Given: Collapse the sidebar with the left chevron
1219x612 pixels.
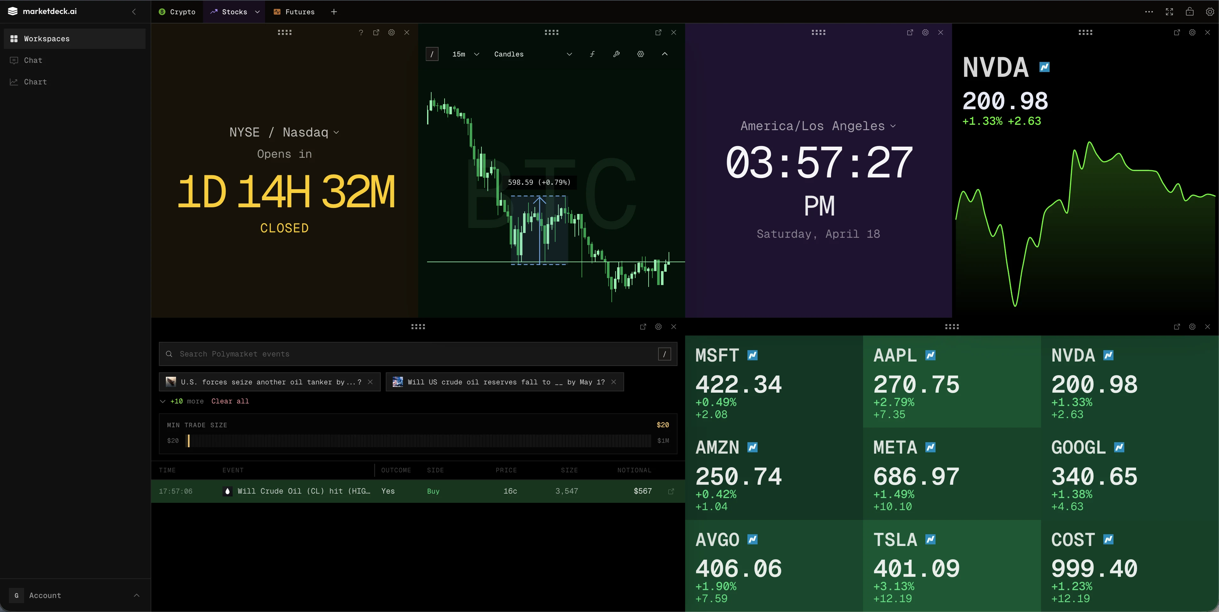Looking at the screenshot, I should point(134,12).
